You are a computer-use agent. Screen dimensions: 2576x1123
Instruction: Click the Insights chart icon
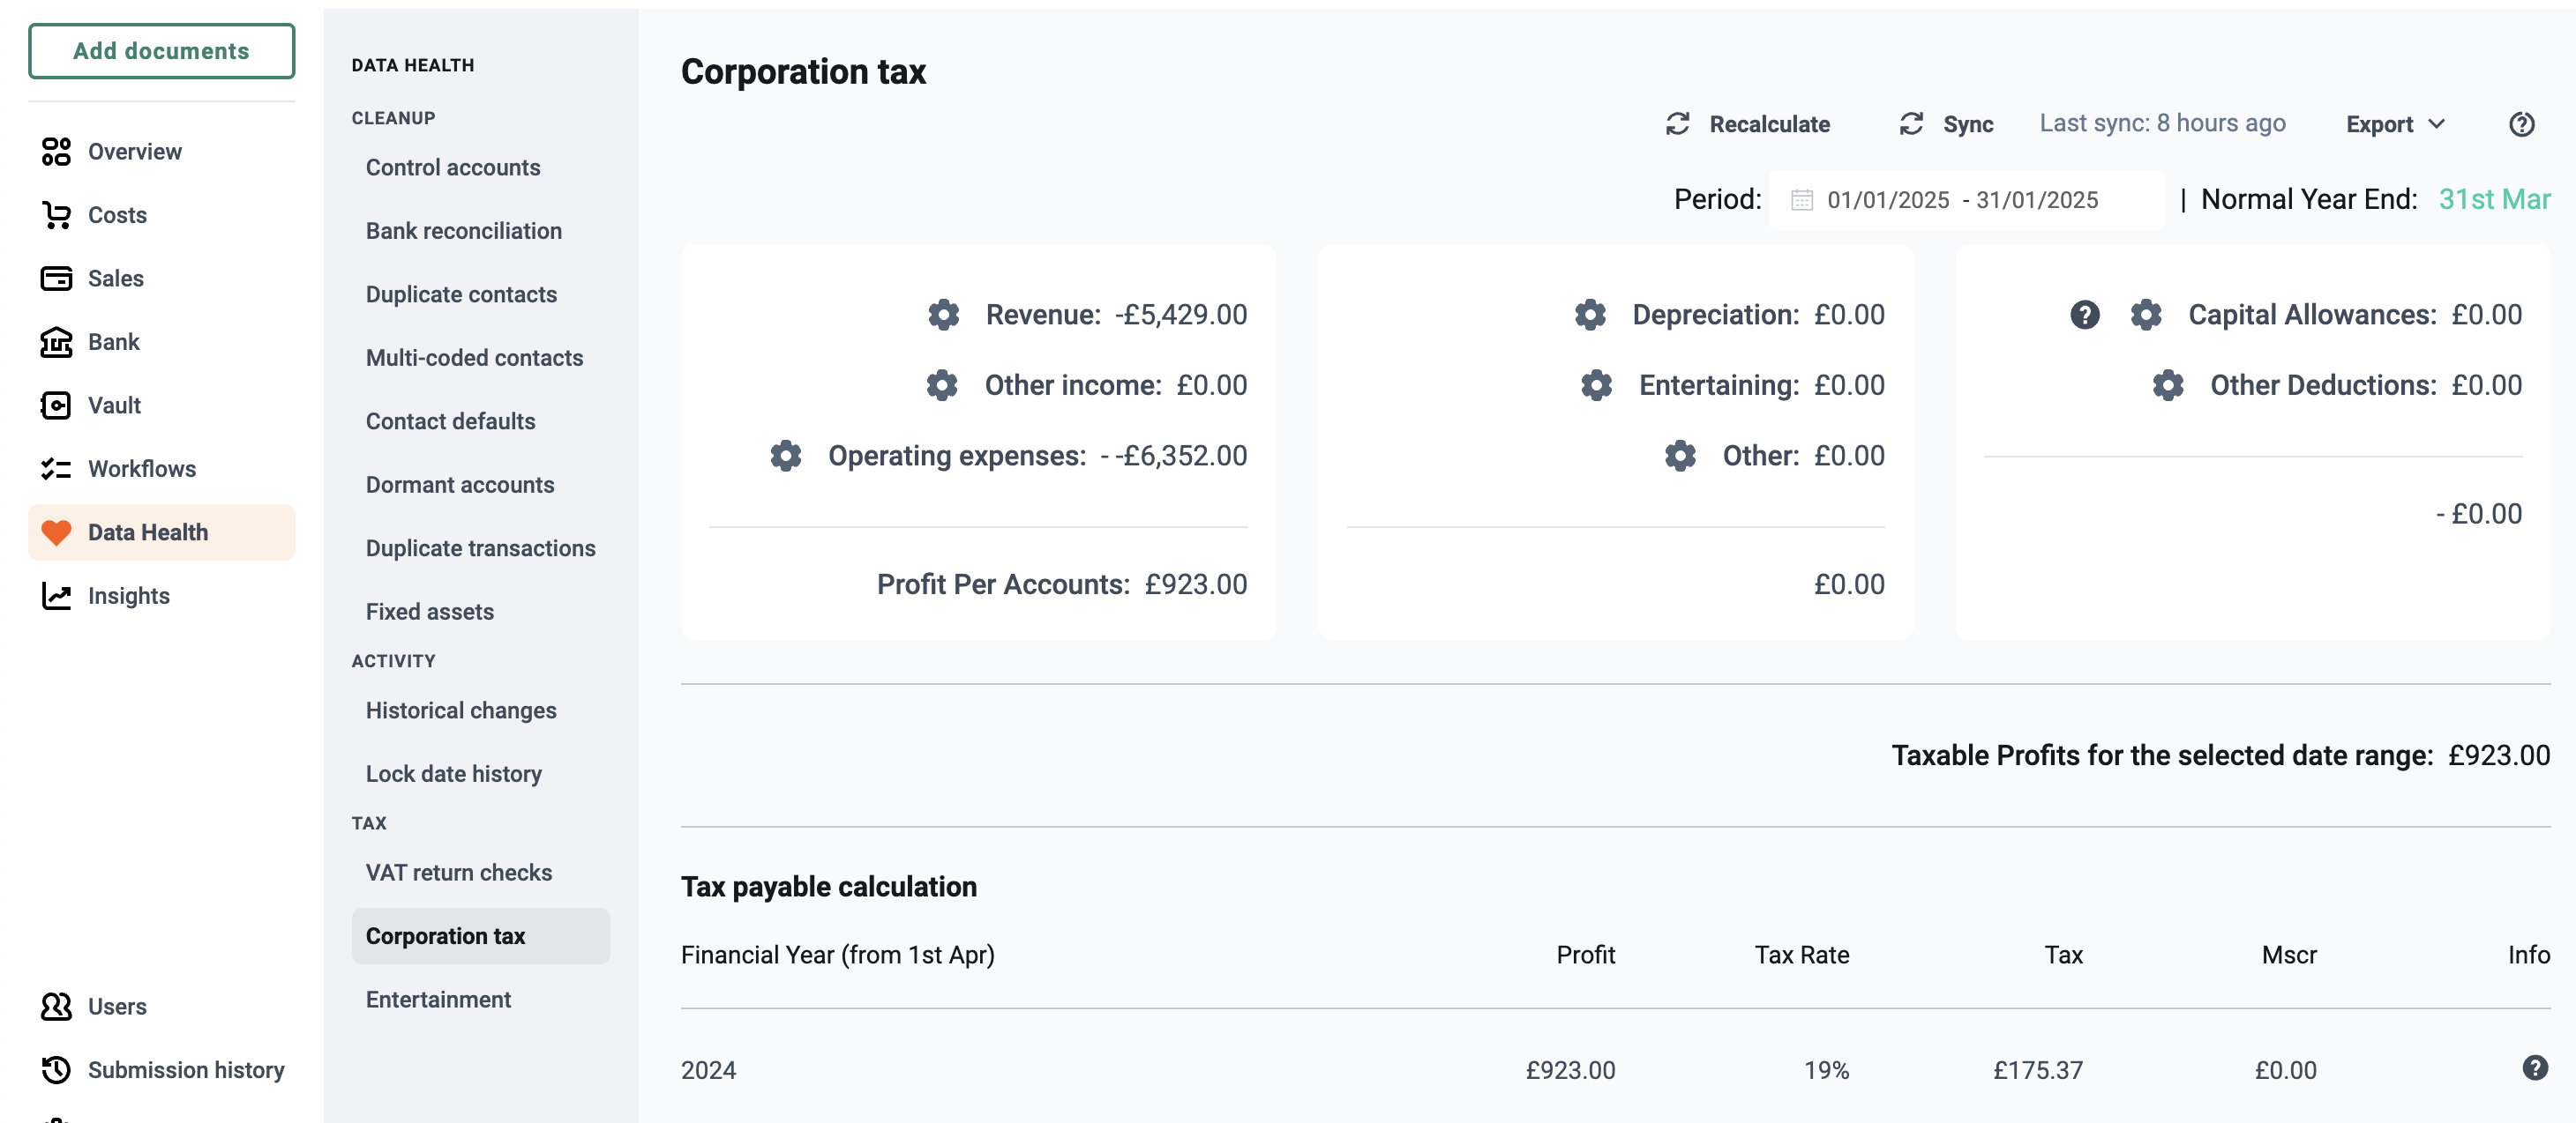tap(56, 596)
